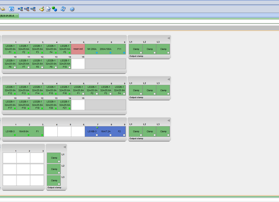
Task: Click empty slot 15 in first panel
Action: pos(78,64)
